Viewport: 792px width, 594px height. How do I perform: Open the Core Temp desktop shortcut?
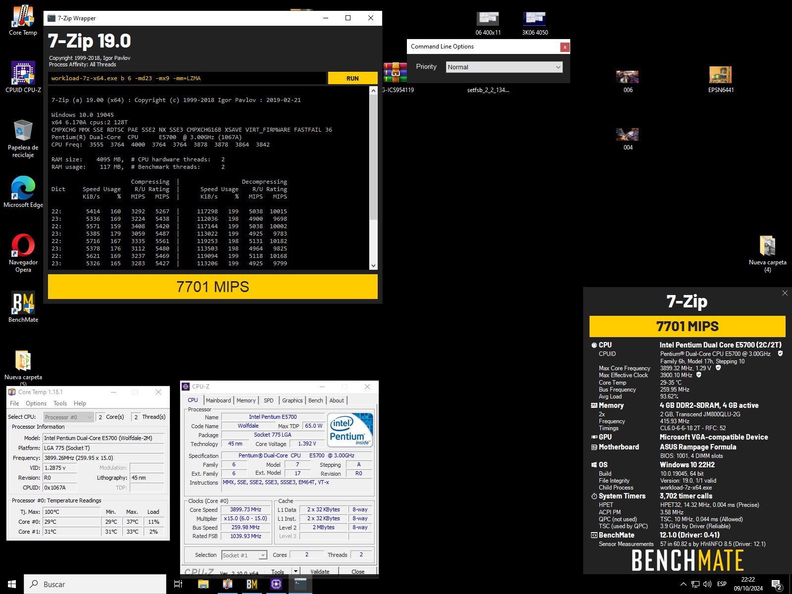(x=23, y=21)
